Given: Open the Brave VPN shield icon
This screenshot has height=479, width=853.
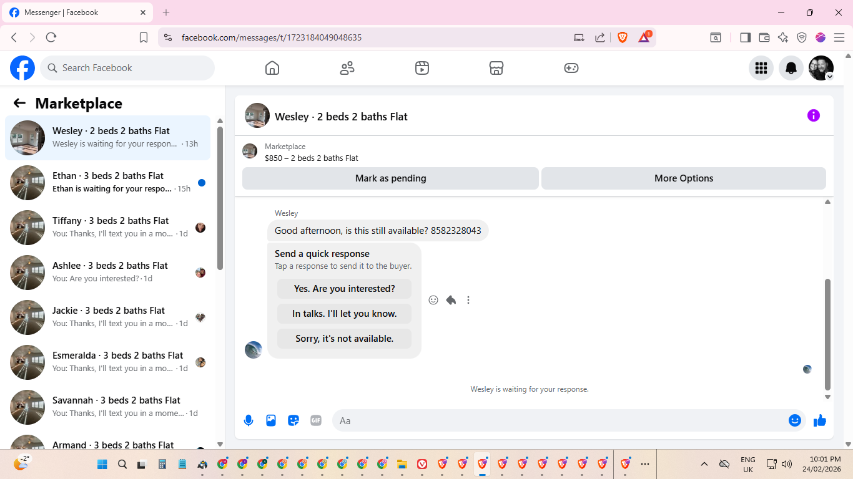Looking at the screenshot, I should 802,37.
